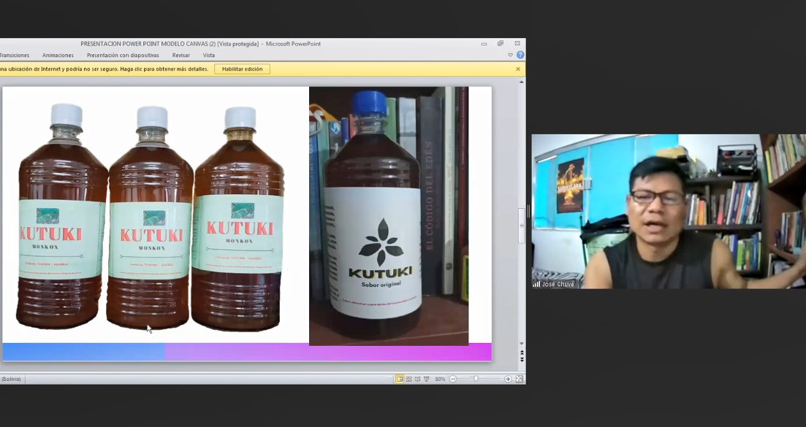Switch to Reading view
This screenshot has width=806, height=427.
point(417,379)
